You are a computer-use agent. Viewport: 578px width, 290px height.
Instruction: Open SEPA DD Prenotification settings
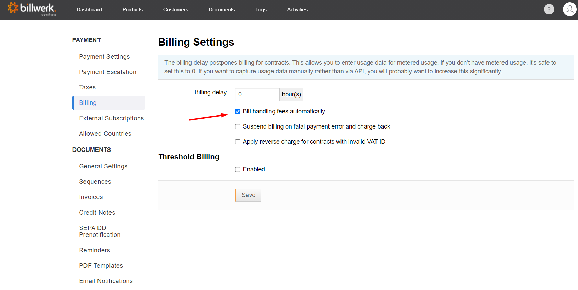coord(100,231)
